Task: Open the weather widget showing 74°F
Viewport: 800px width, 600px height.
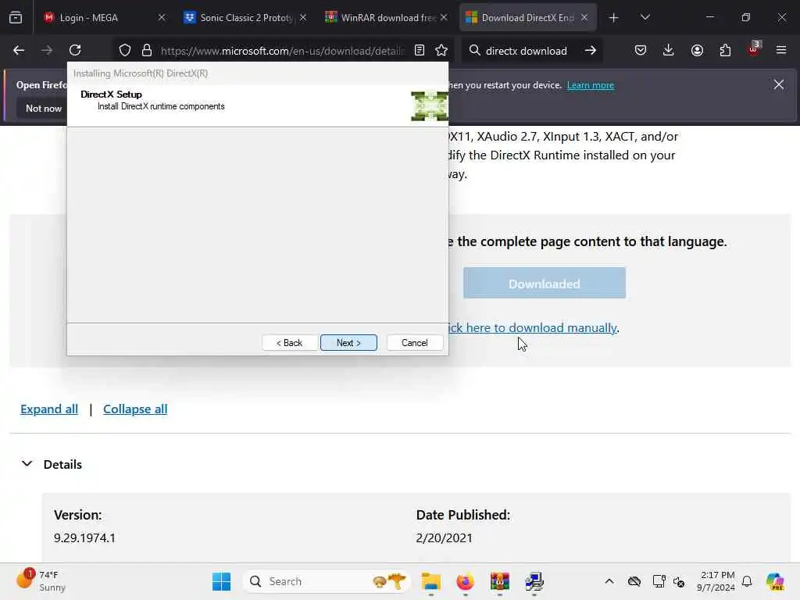Action: (x=41, y=581)
